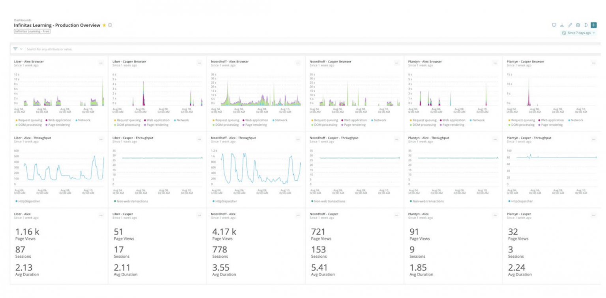This screenshot has width=606, height=298.
Task: Toggle DOM processing legend in Noordhoff - Casper Browser
Action: click(324, 125)
